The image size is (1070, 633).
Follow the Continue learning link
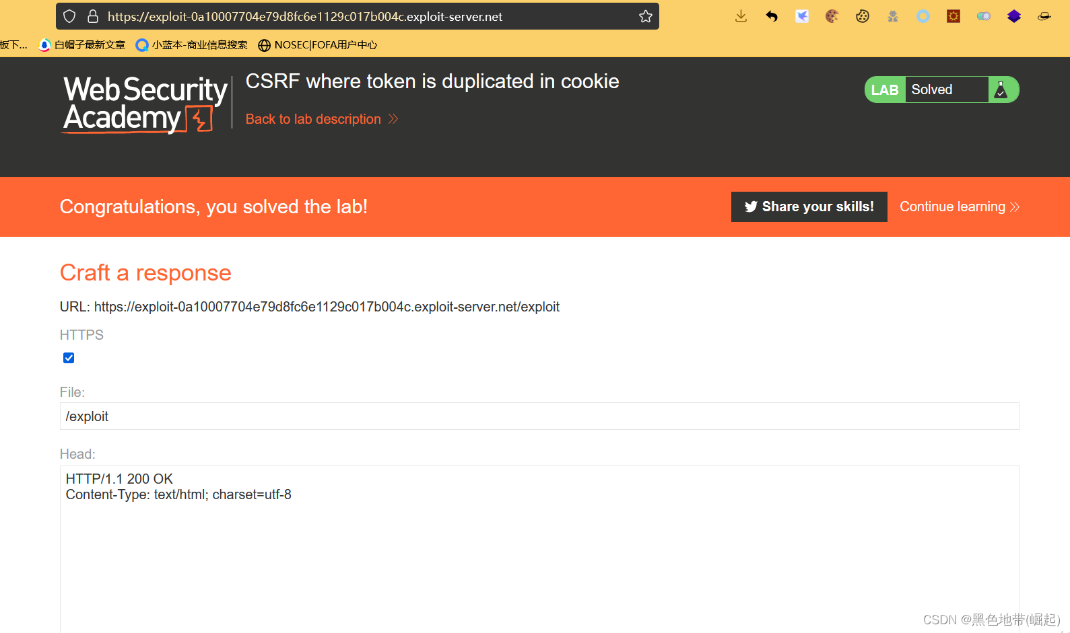point(959,207)
